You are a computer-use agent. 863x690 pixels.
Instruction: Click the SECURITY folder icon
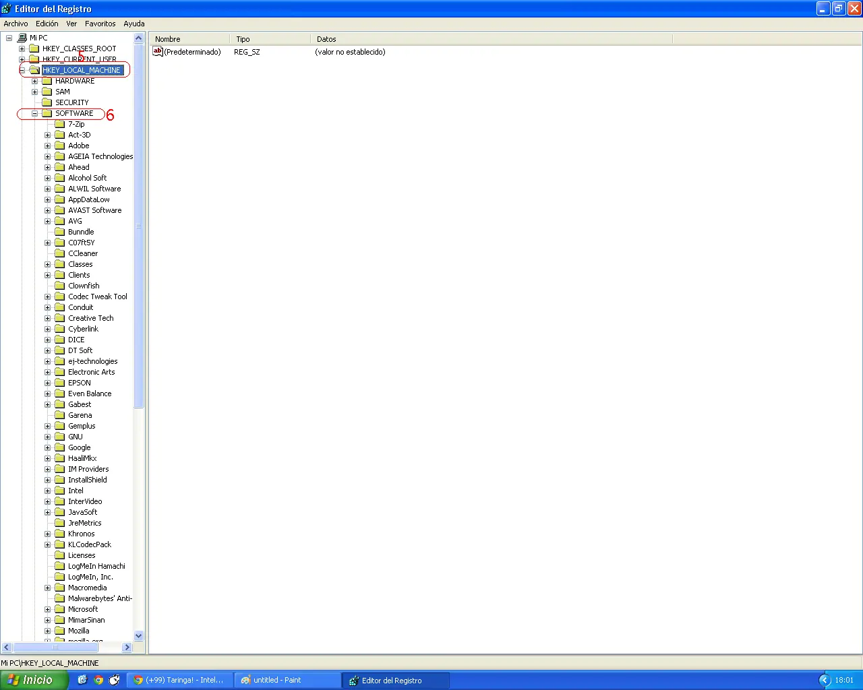47,102
